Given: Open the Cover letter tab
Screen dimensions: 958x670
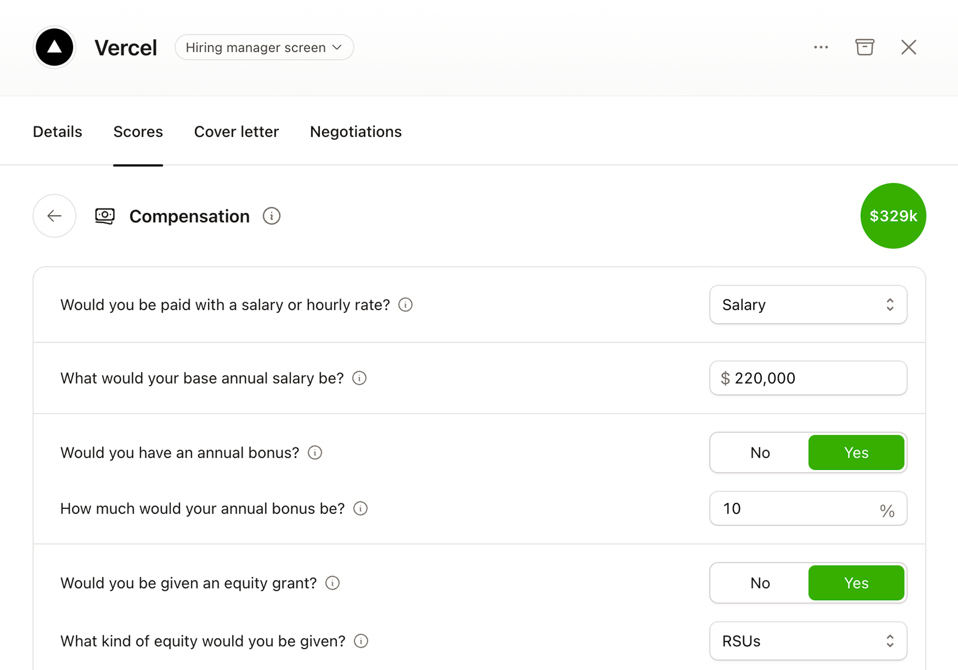Looking at the screenshot, I should [236, 131].
